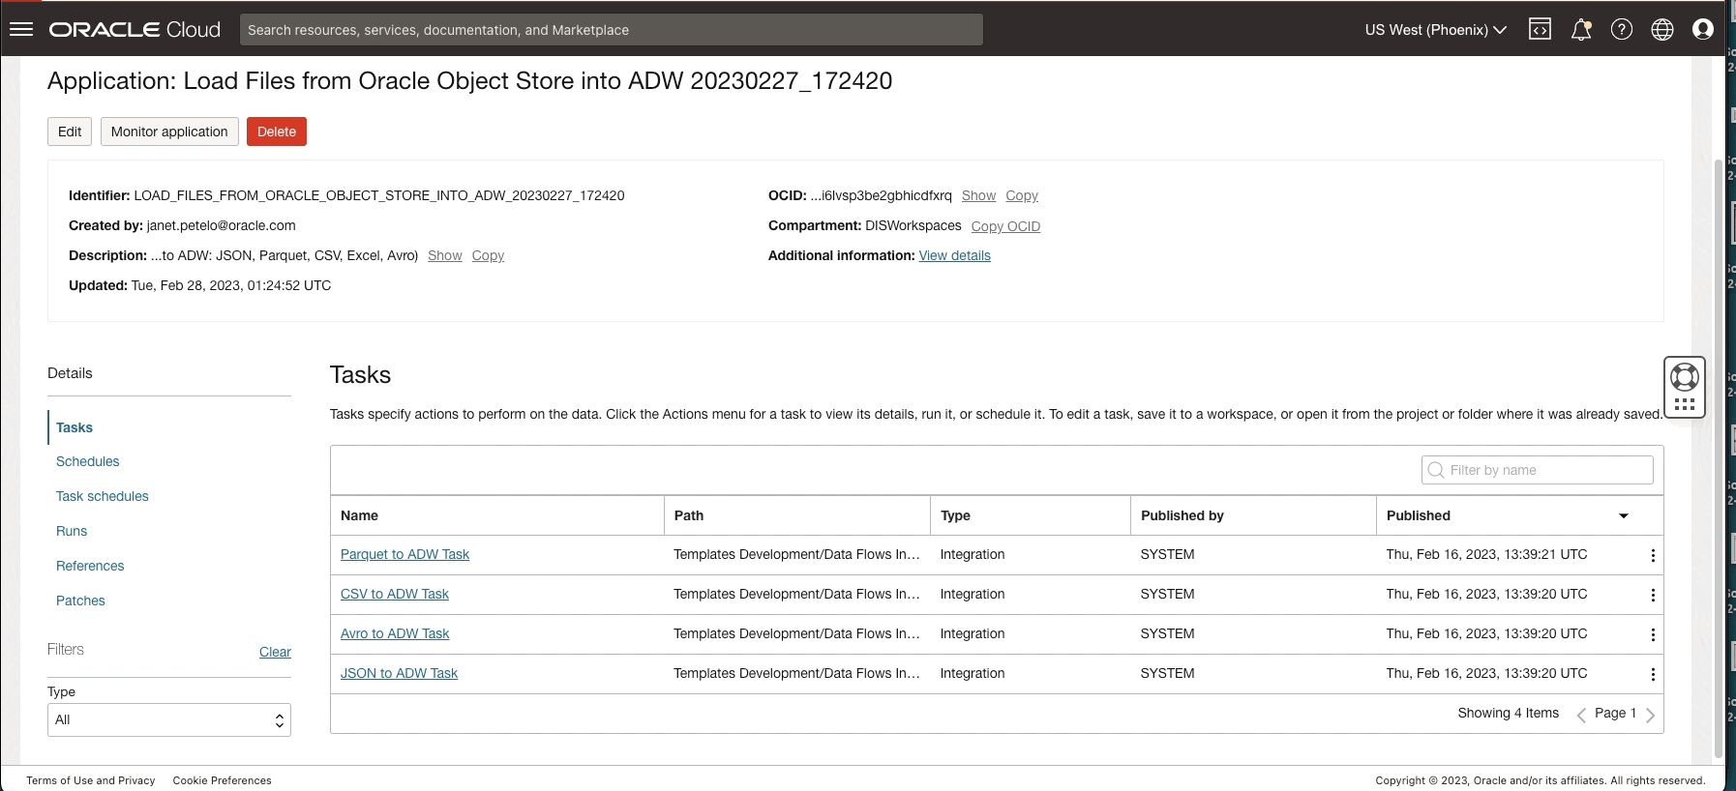Go to the previous page arrow
The width and height of the screenshot is (1736, 791).
tap(1581, 715)
